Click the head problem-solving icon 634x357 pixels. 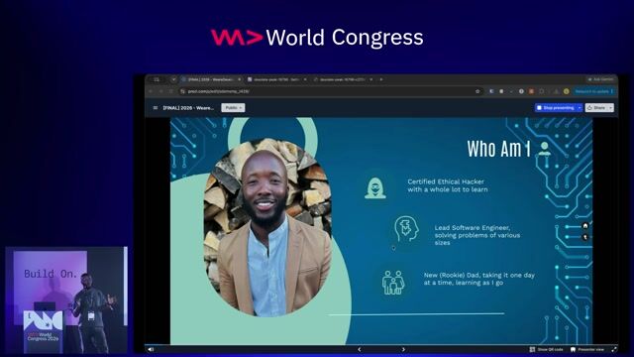(x=406, y=229)
